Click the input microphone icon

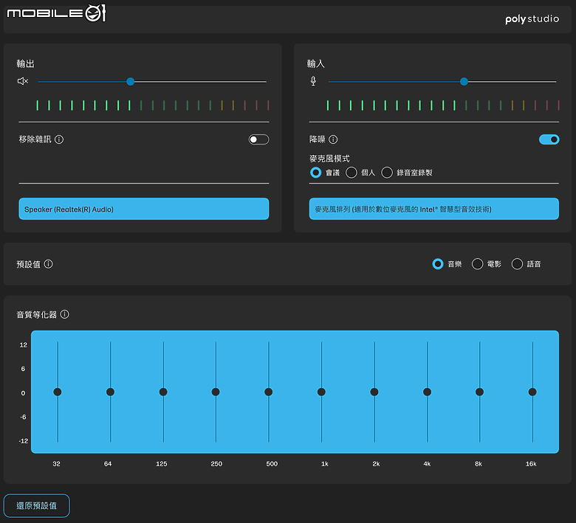[x=313, y=81]
